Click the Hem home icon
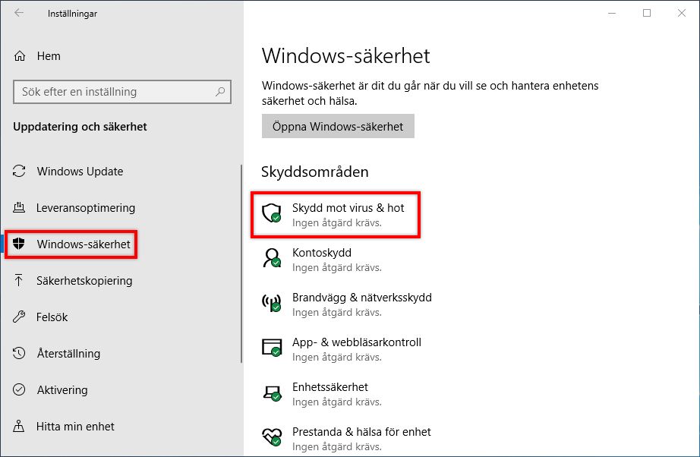Image resolution: width=700 pixels, height=457 pixels. (x=18, y=55)
